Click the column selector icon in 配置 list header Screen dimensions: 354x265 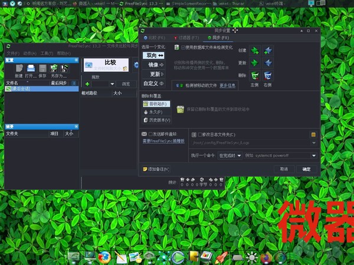74,83
